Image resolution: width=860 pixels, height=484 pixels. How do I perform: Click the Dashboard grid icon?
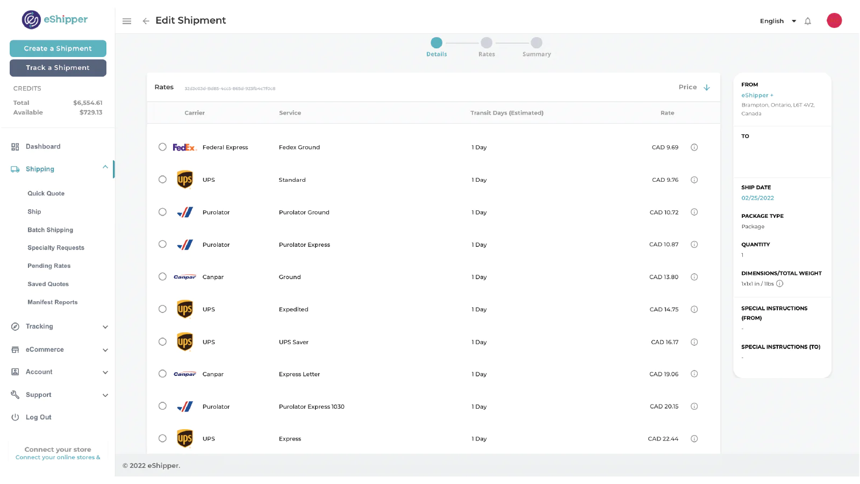click(x=15, y=147)
